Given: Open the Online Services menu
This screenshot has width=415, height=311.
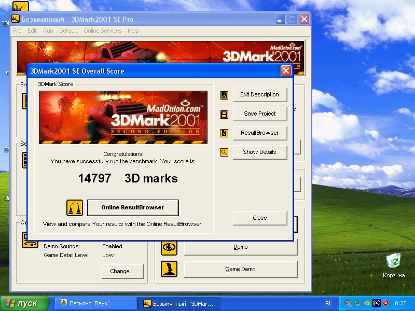Looking at the screenshot, I should pos(103,31).
